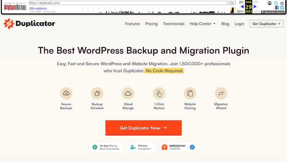Share capture on Twitter
Viewport: 287px width, 162px height.
282,8
